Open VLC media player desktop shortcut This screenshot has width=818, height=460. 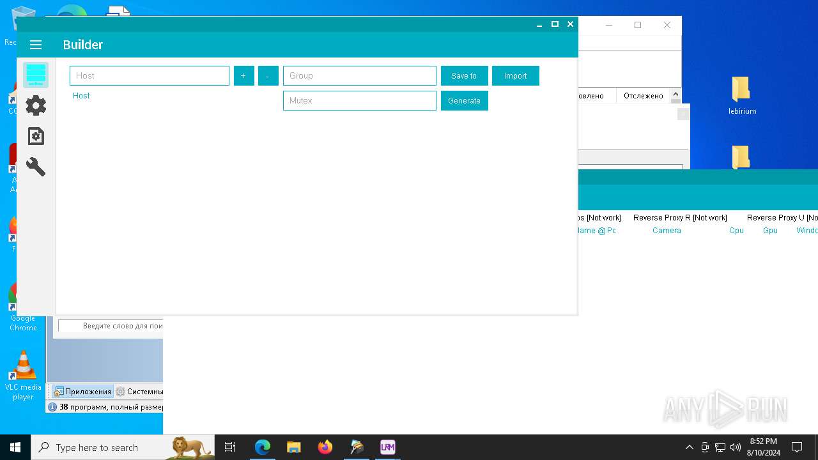click(23, 376)
